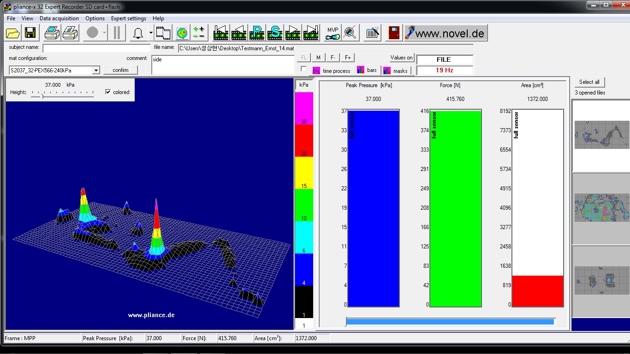Click the plus/minus adjust icon
The image size is (630, 354).
(199, 33)
